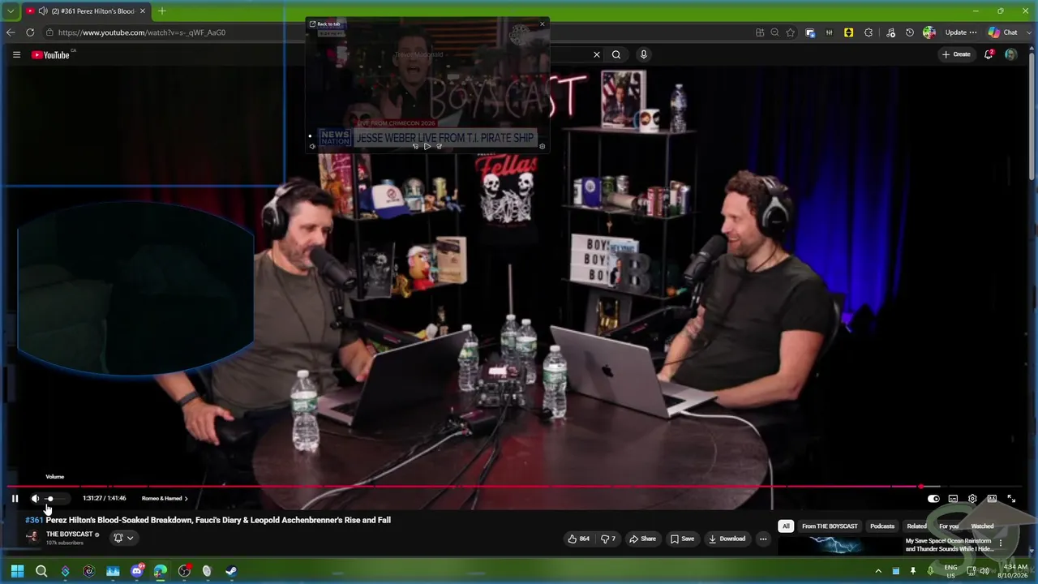The image size is (1038, 584).
Task: Open browser Update settings menu
Action: pos(961,32)
